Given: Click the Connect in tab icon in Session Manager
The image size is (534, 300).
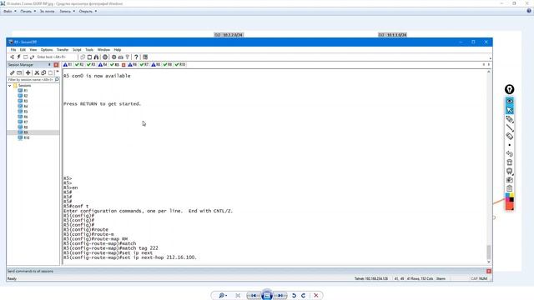Looking at the screenshot, I should point(19,72).
